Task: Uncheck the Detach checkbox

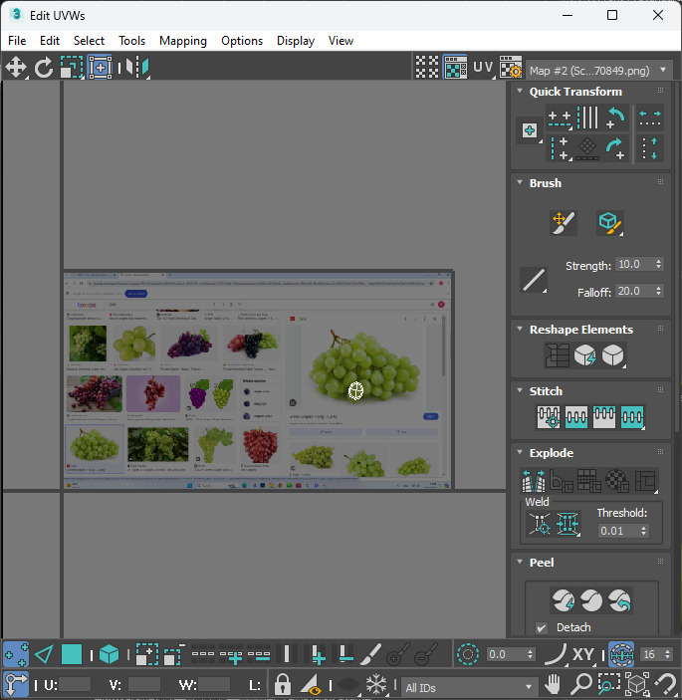Action: tap(542, 628)
